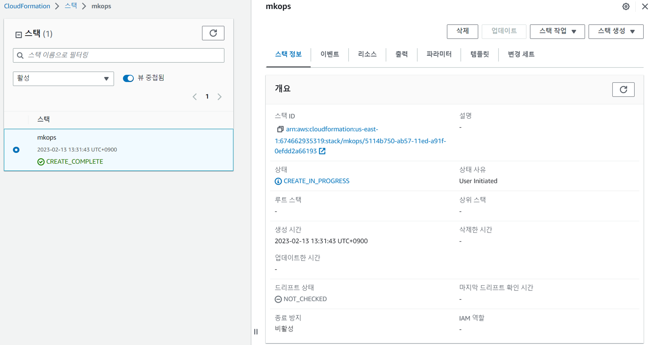Open stack ARN external link icon
Image resolution: width=649 pixels, height=345 pixels.
coord(322,151)
